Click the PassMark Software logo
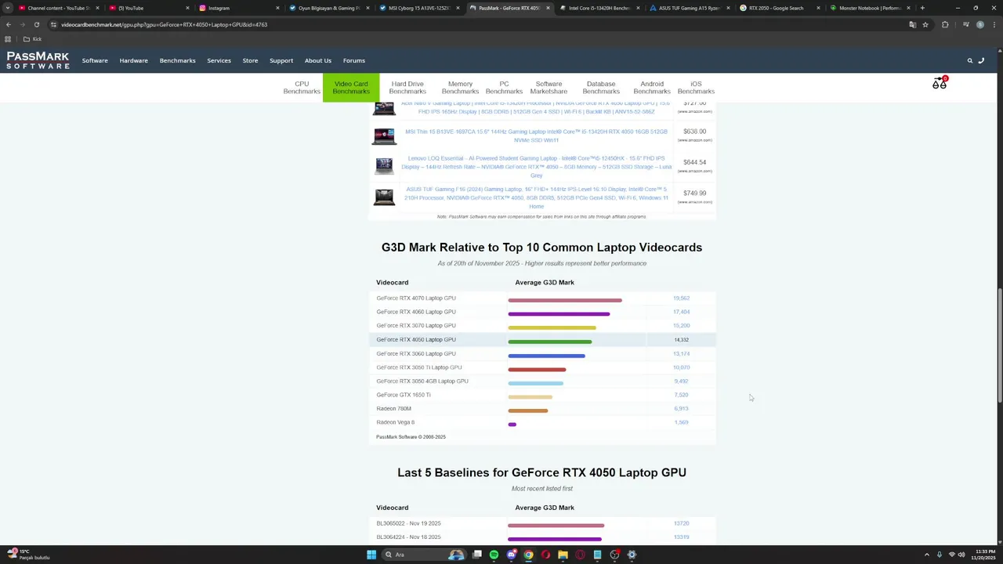Screen dimensions: 1003x564 pyautogui.click(x=38, y=60)
